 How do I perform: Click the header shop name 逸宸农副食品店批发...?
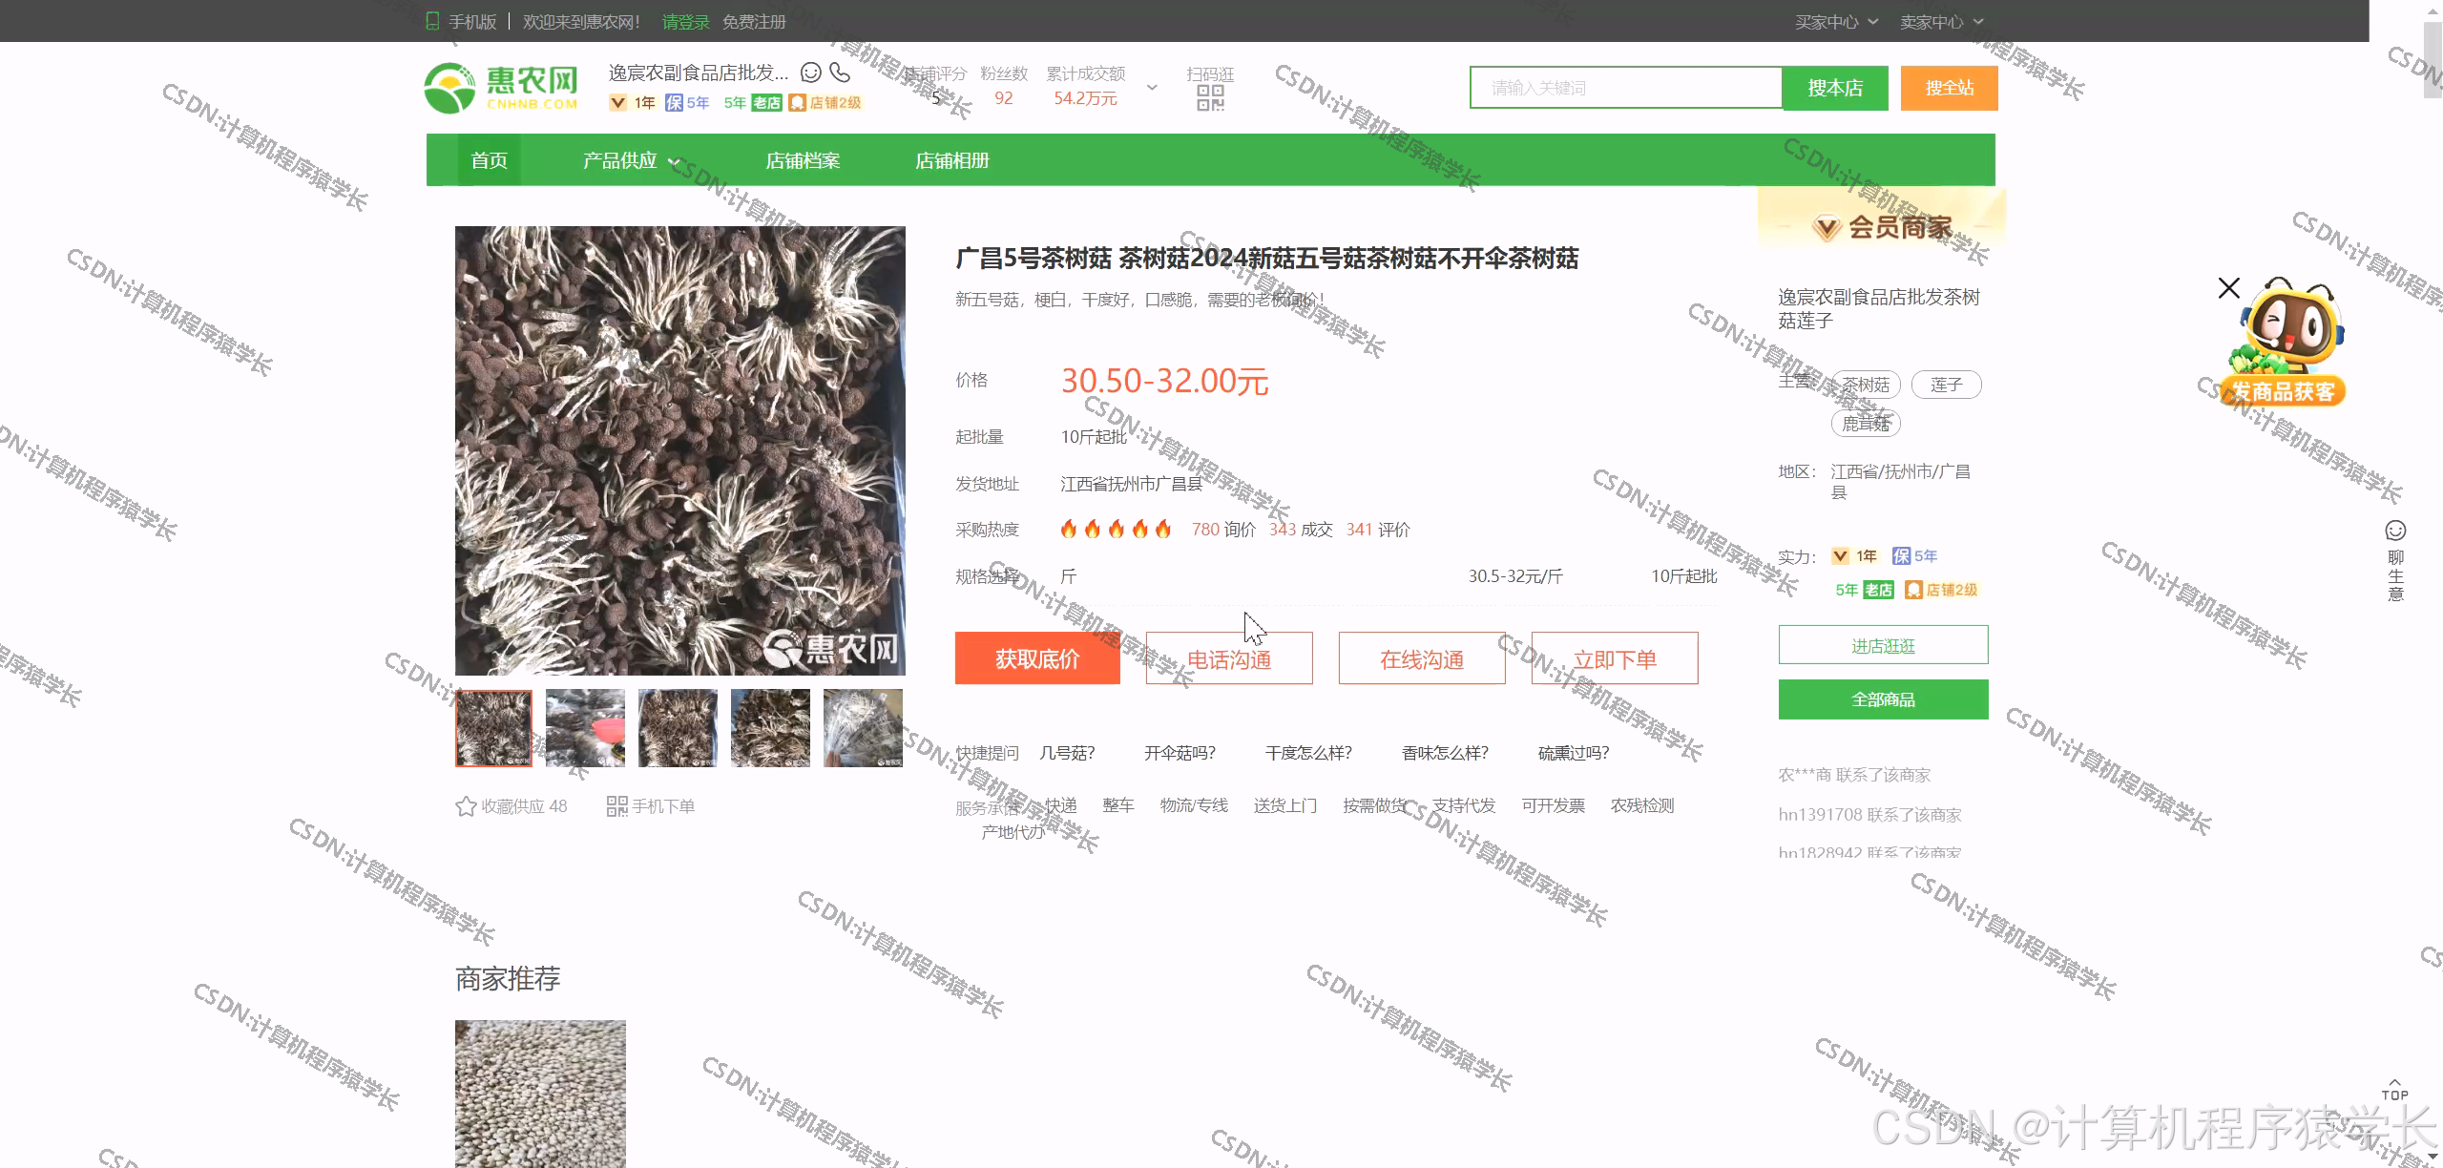699,73
